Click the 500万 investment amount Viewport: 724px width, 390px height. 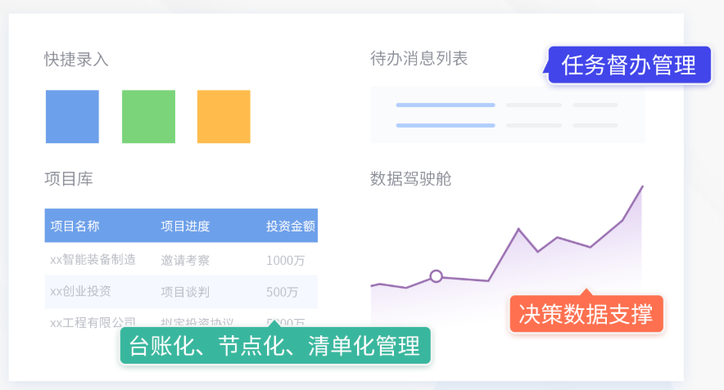pyautogui.click(x=282, y=291)
